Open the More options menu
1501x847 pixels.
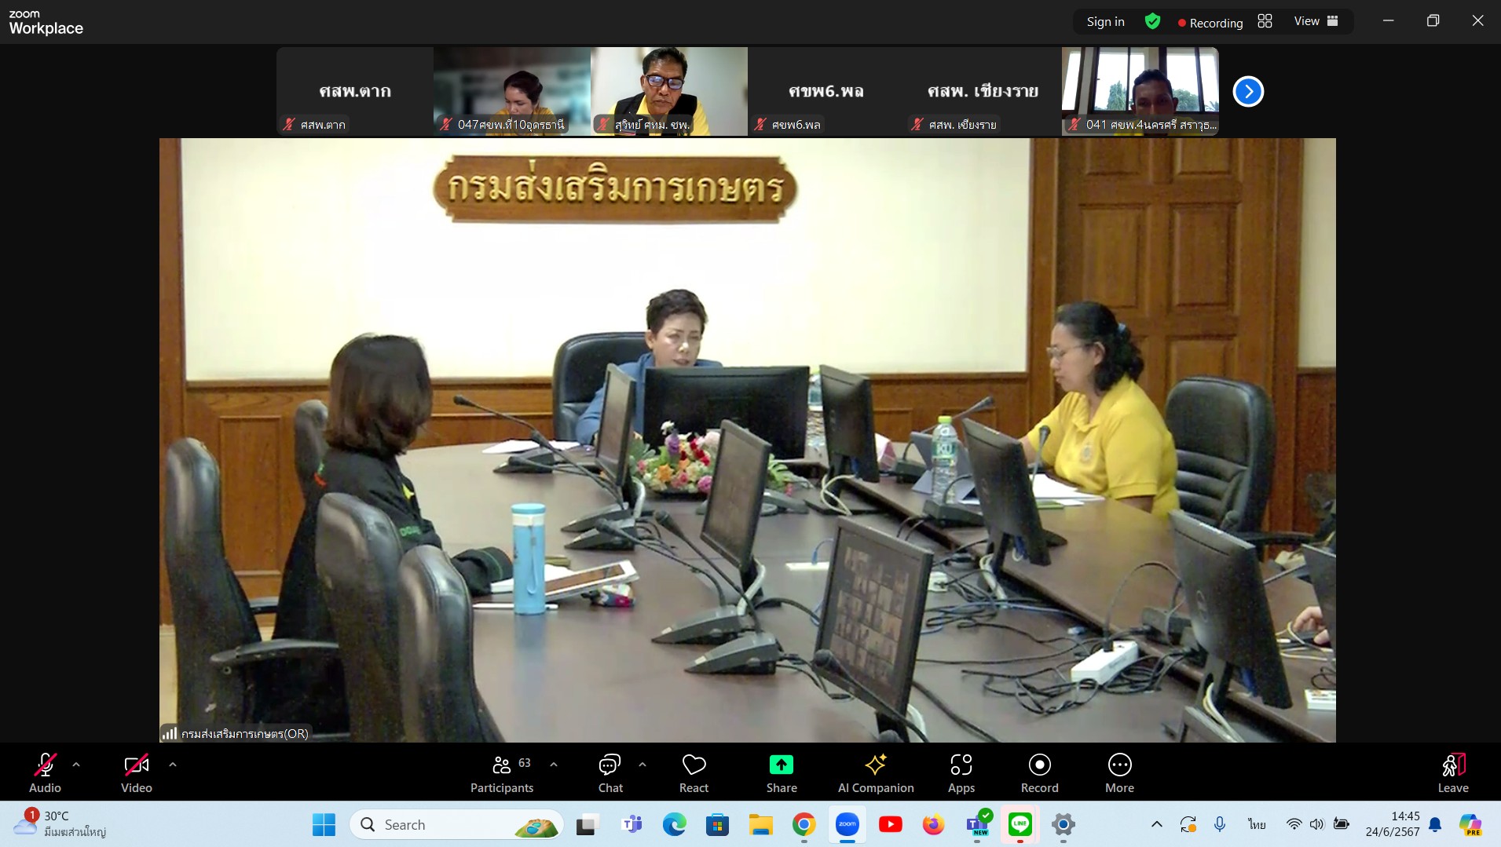click(1119, 772)
